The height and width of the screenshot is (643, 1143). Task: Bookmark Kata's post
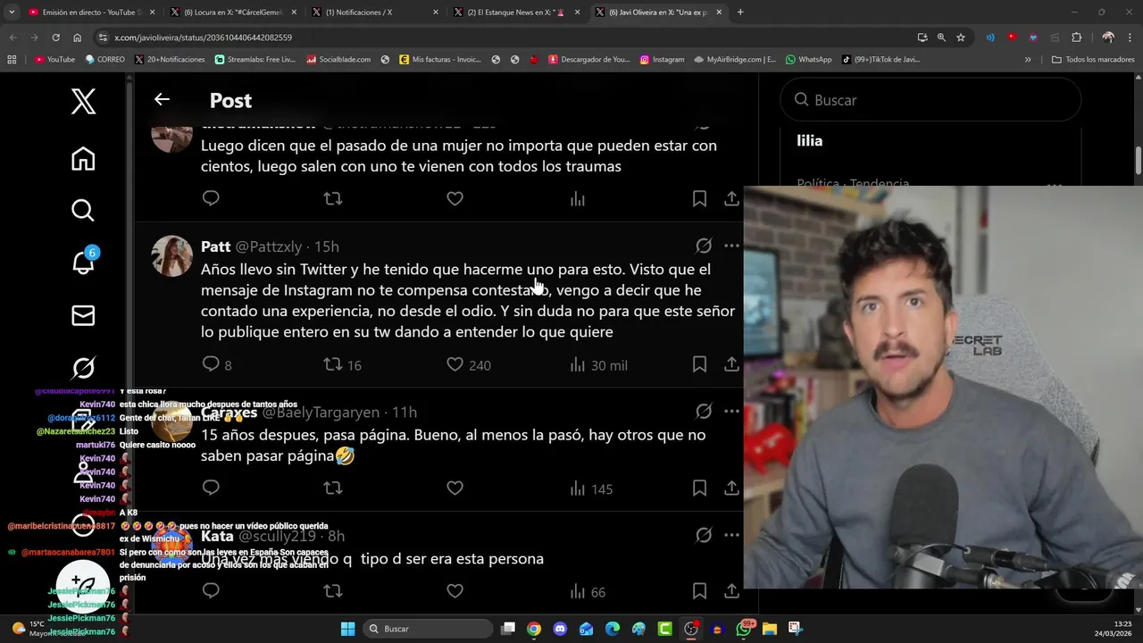click(699, 591)
